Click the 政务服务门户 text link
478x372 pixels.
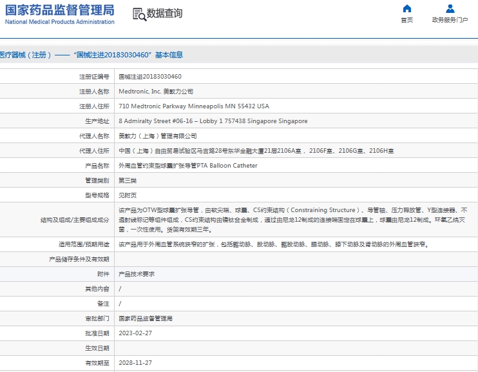(450, 20)
